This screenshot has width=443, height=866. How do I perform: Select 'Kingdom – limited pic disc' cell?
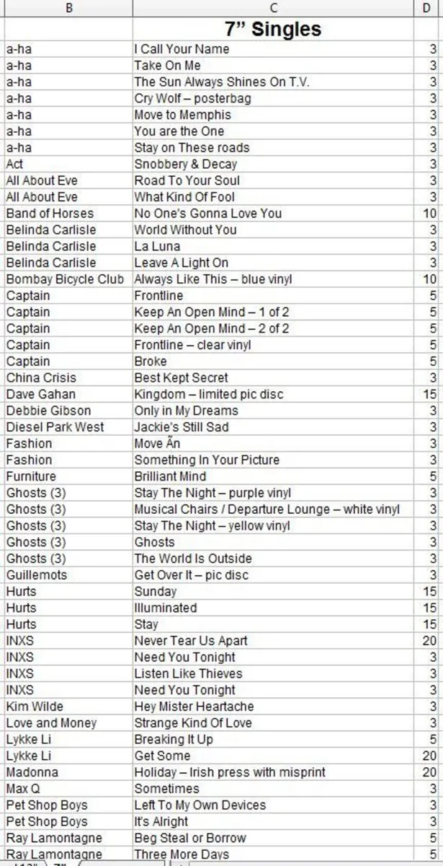(273, 394)
